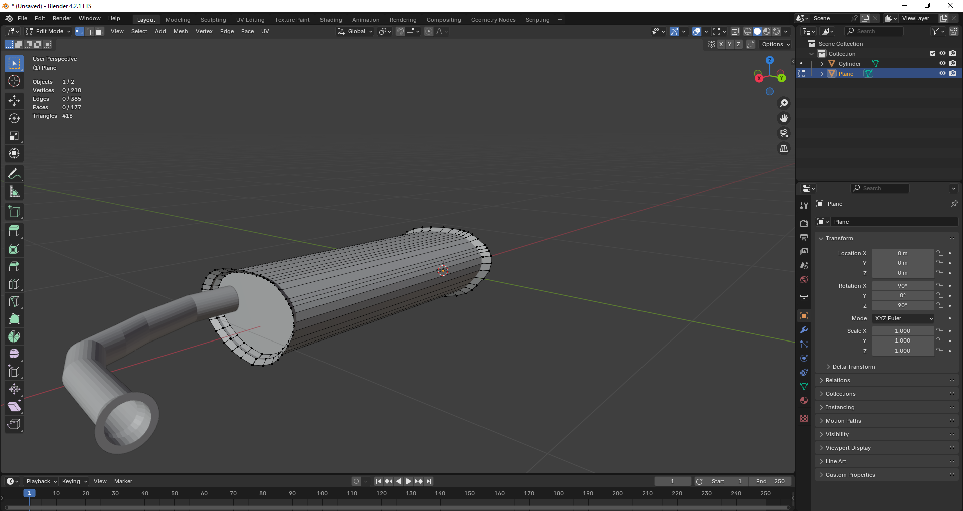Jump to the end frame
Viewport: 963px width, 511px height.
[429, 481]
